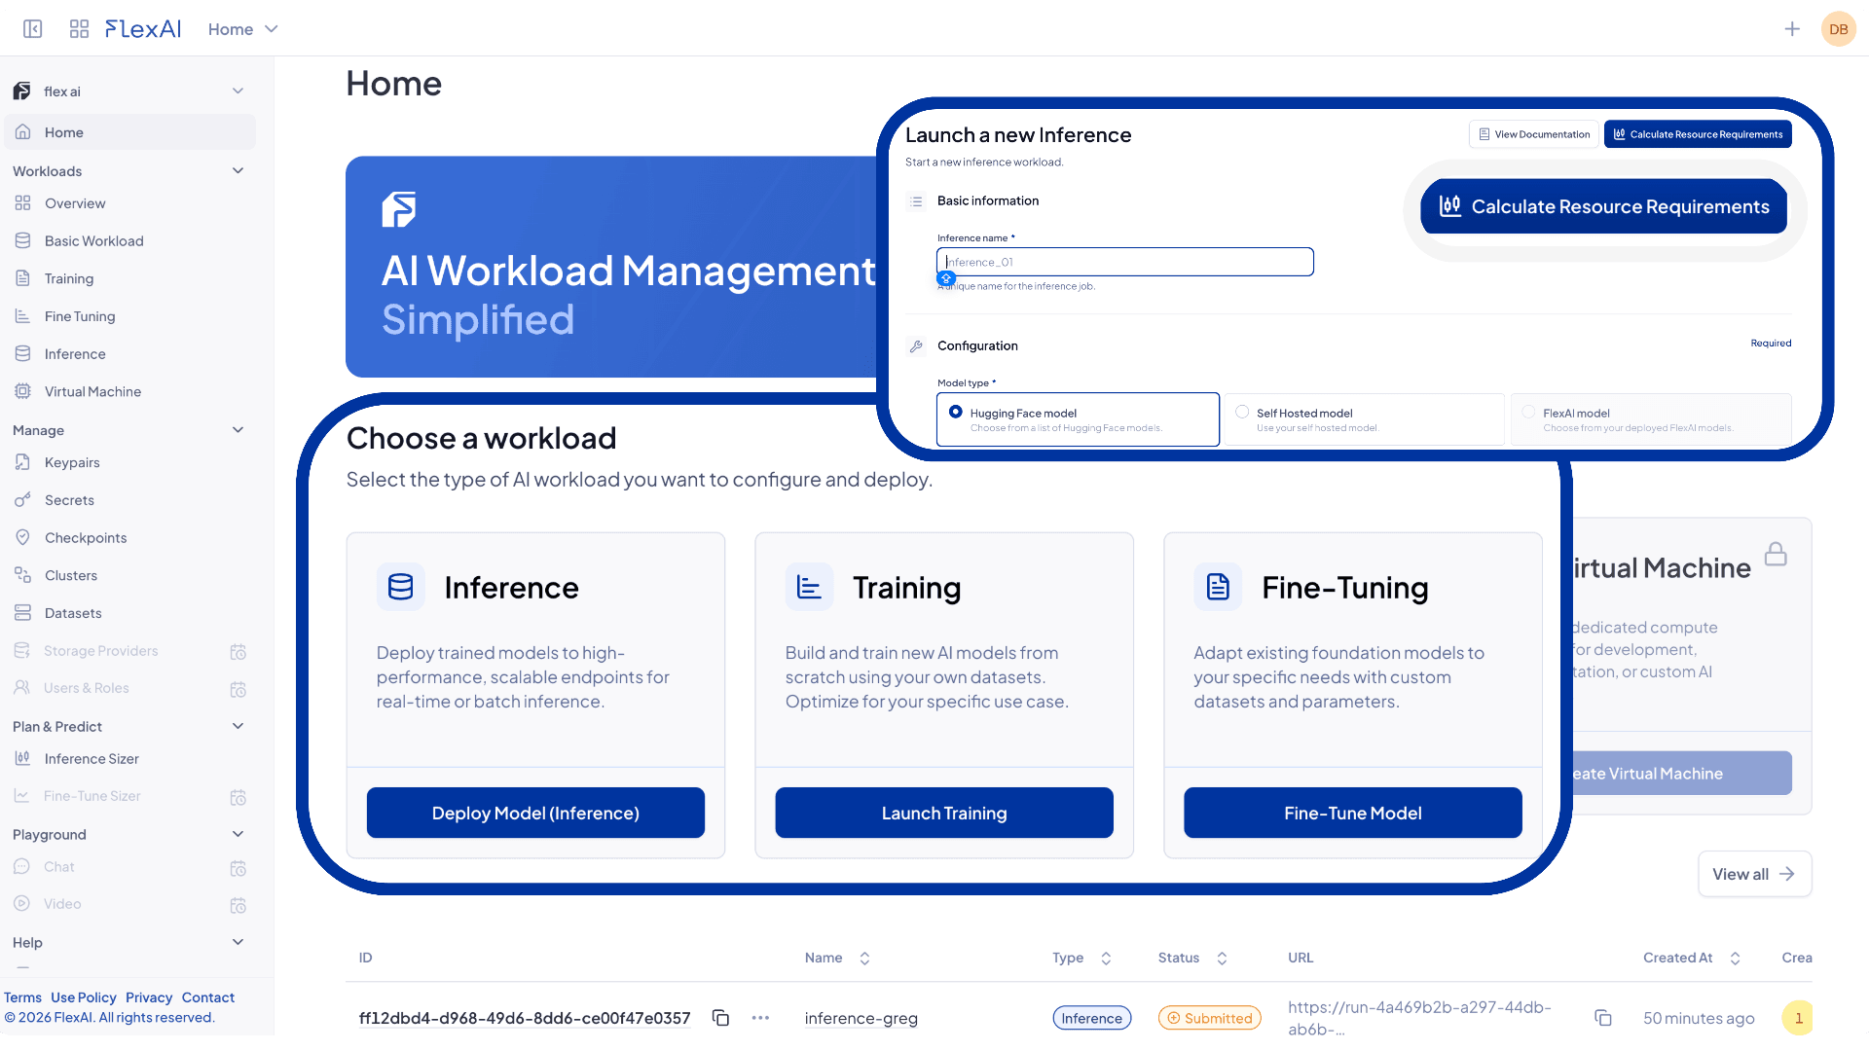Open the Use Policy link
Image resolution: width=1869 pixels, height=1051 pixels.
pos(84,998)
